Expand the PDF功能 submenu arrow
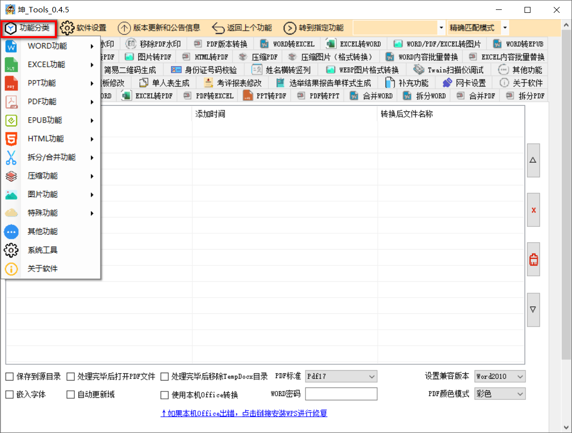The height and width of the screenshot is (433, 572). (x=92, y=102)
